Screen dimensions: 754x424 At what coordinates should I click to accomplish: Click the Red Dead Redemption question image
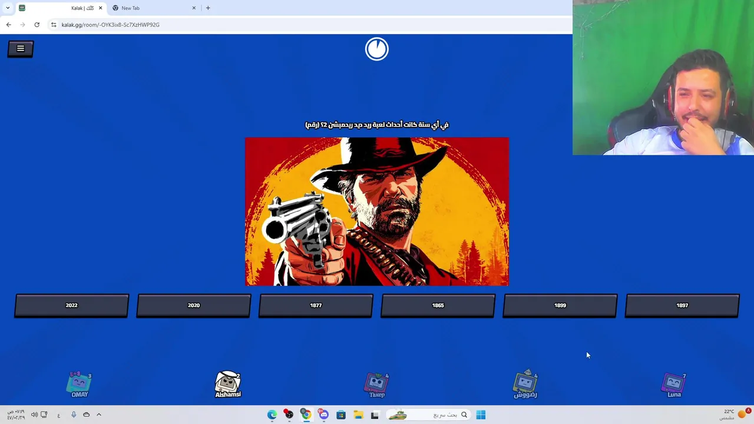tap(377, 211)
